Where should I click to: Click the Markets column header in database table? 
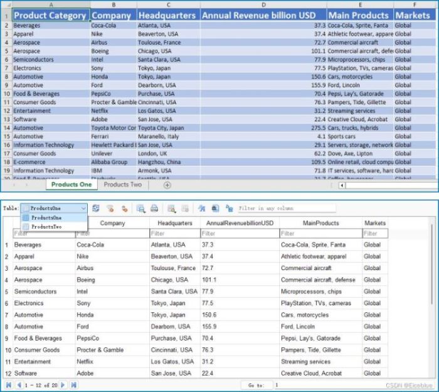[375, 223]
